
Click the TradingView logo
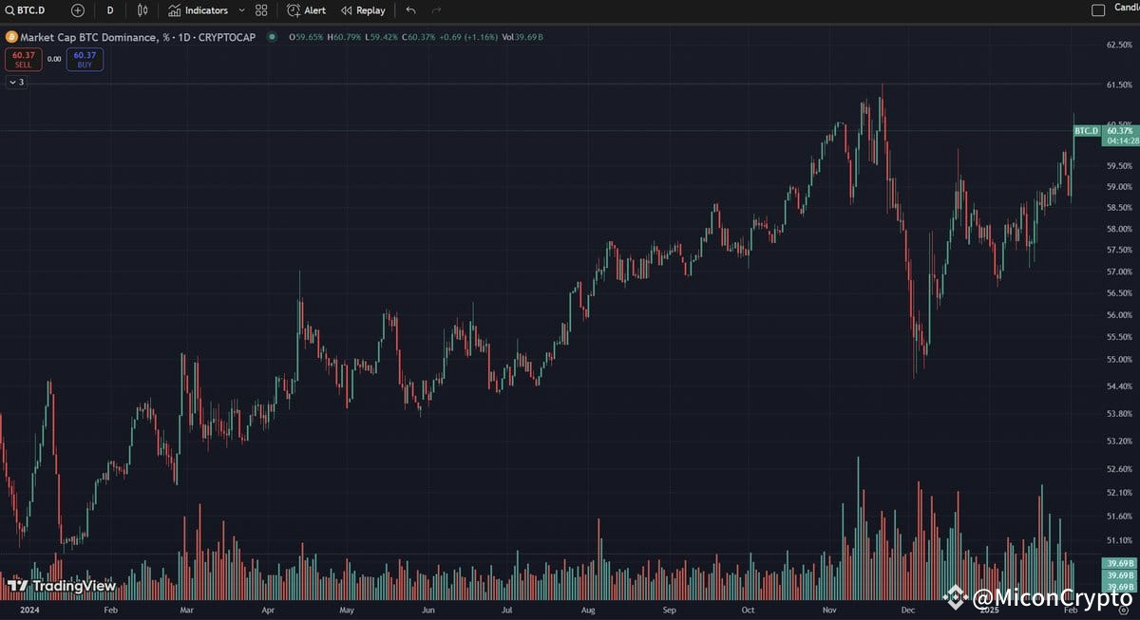click(62, 586)
